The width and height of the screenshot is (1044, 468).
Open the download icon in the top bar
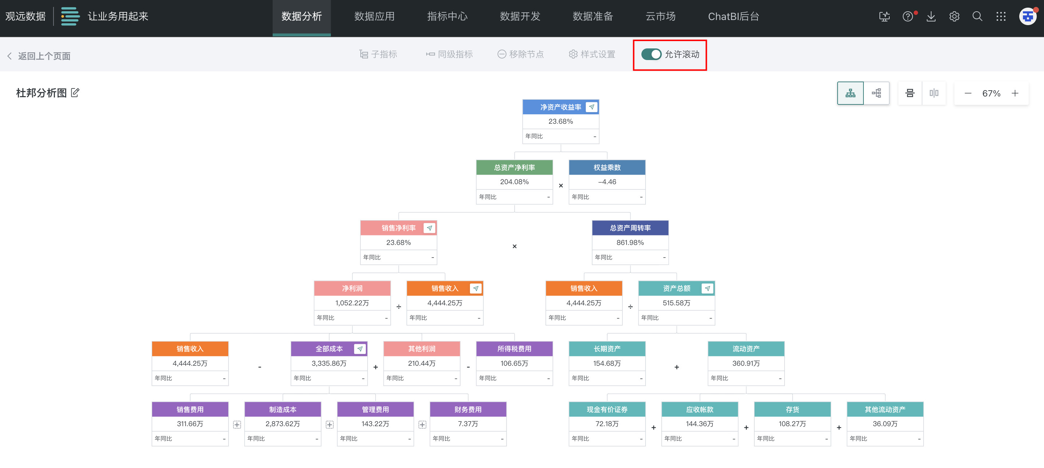coord(931,17)
